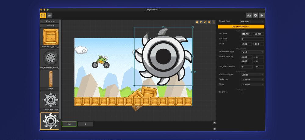305x140 pixels.
Task: Expand the Wake Up dropdown
Action: [252, 79]
